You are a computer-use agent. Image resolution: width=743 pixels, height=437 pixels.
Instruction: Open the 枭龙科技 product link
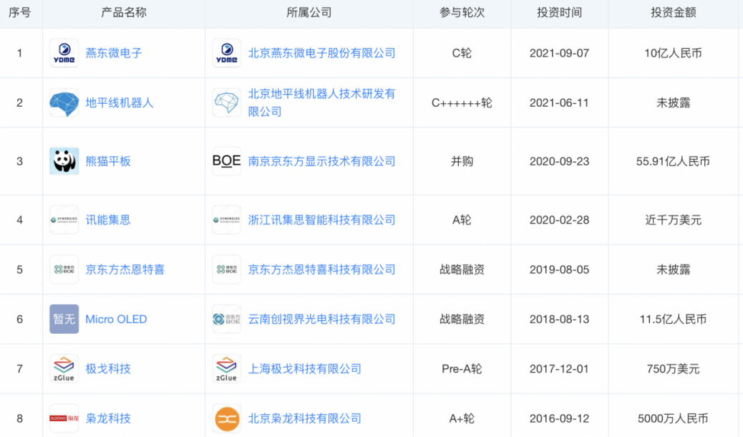pyautogui.click(x=108, y=418)
